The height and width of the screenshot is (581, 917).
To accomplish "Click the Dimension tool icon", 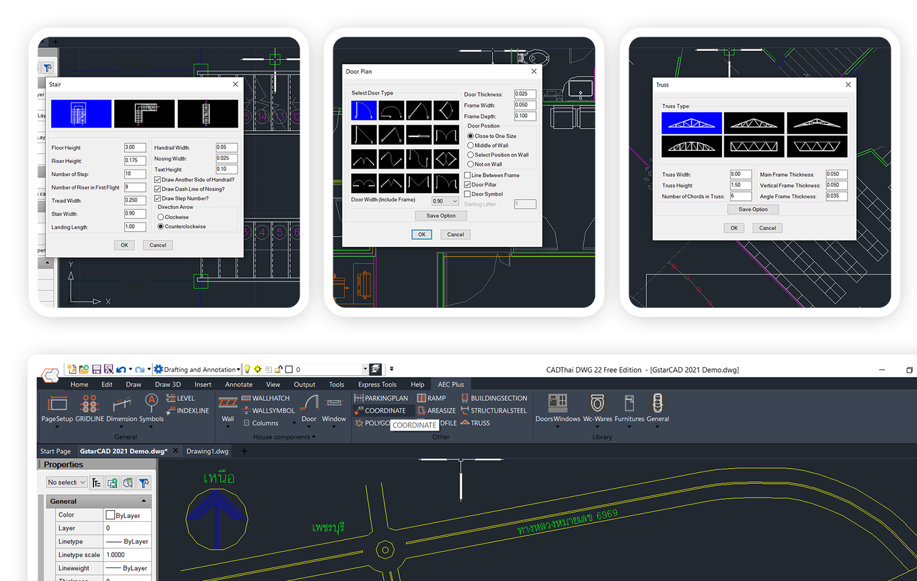I will [122, 403].
